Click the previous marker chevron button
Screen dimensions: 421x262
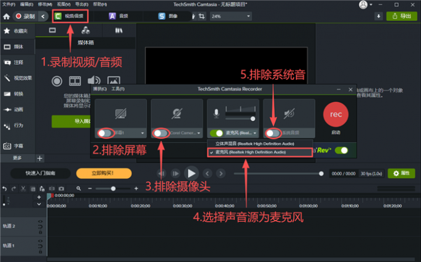(207, 174)
